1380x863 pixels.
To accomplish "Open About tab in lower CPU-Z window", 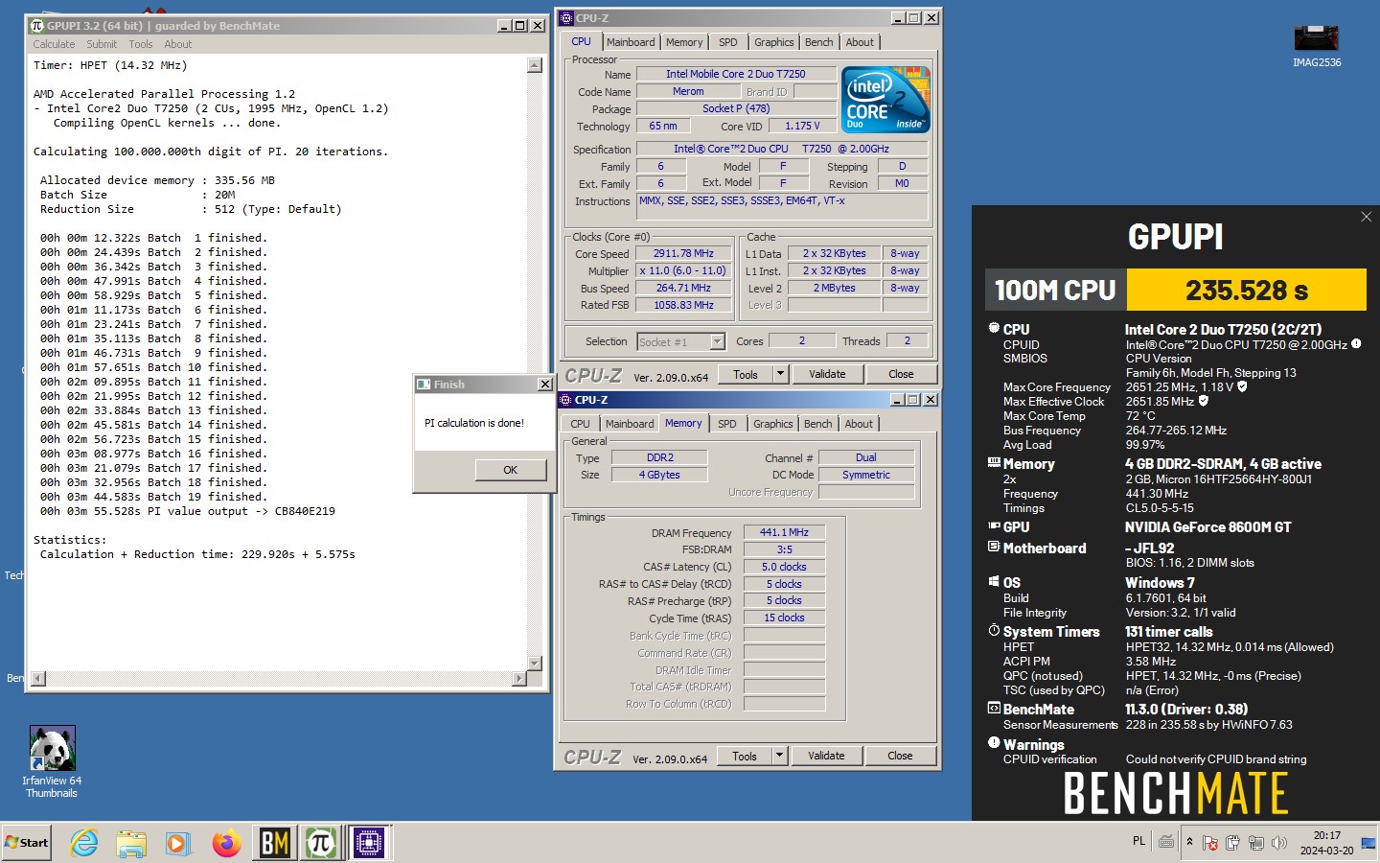I will [859, 424].
